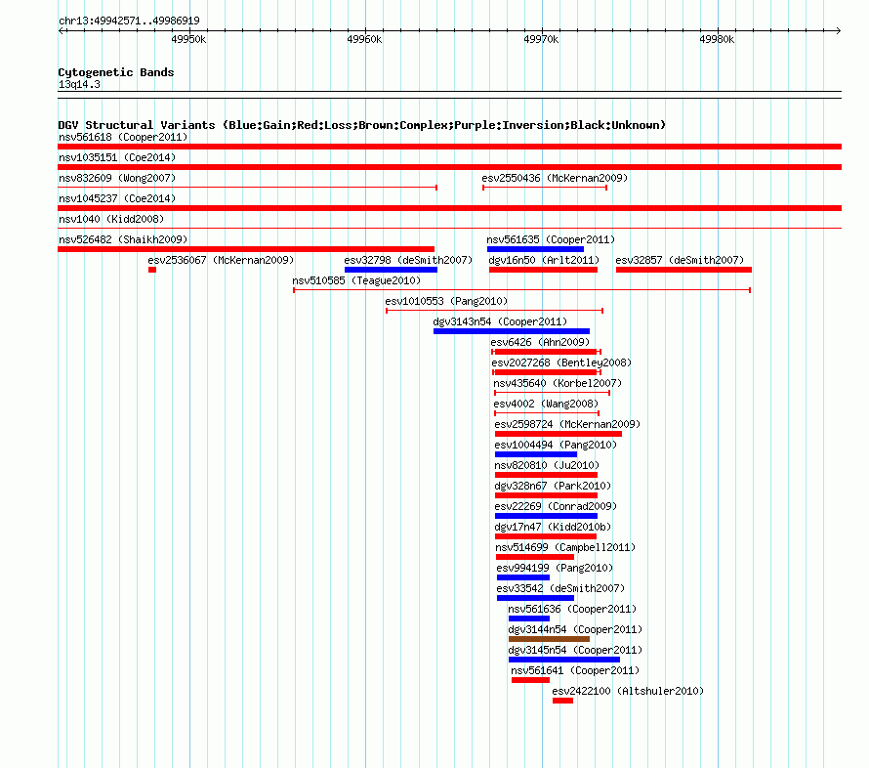Open the esv22269 (Conrad2009) label
Image resolution: width=869 pixels, height=768 pixels.
pos(556,506)
